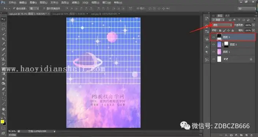Open the 滤镜 menu
This screenshot has width=258, height=137.
75,3
